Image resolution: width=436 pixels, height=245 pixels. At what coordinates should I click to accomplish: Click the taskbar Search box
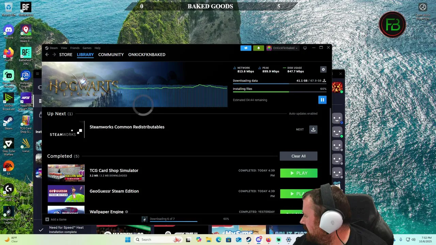click(158, 240)
